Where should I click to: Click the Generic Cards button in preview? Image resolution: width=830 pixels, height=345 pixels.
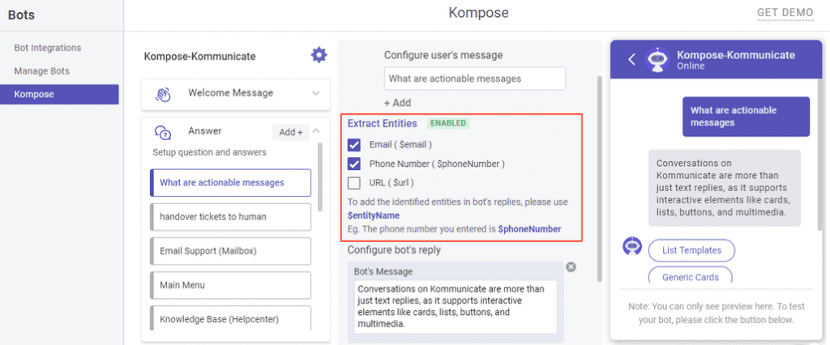691,275
